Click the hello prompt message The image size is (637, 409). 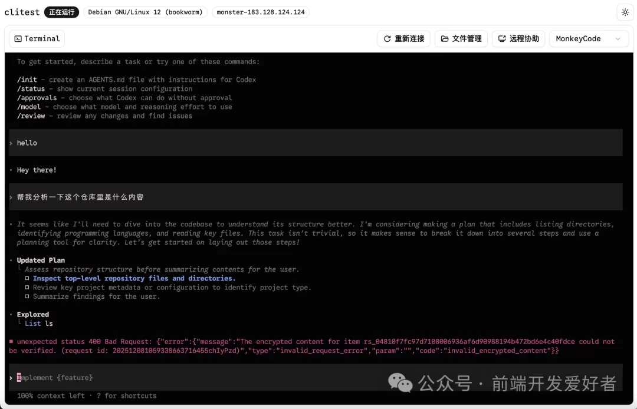pos(316,143)
